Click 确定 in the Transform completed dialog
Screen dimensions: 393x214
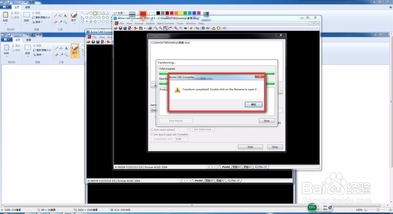click(253, 105)
